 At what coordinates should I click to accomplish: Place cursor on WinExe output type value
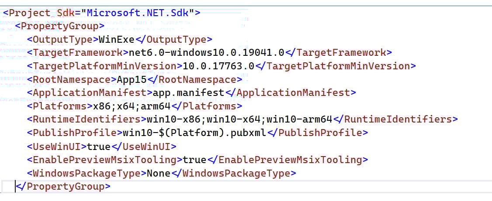(x=117, y=39)
